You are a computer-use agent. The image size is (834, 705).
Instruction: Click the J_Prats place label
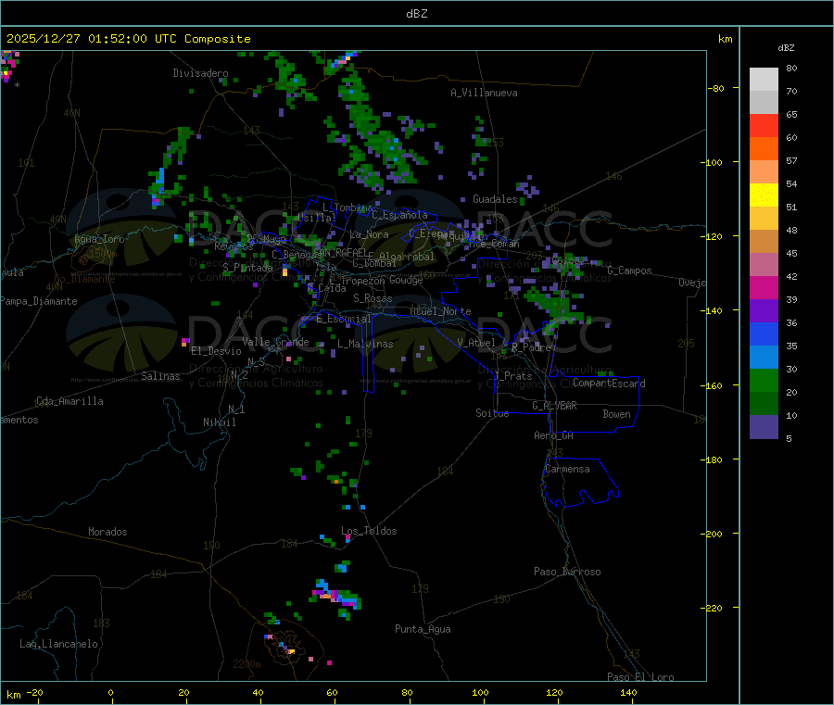(x=512, y=376)
